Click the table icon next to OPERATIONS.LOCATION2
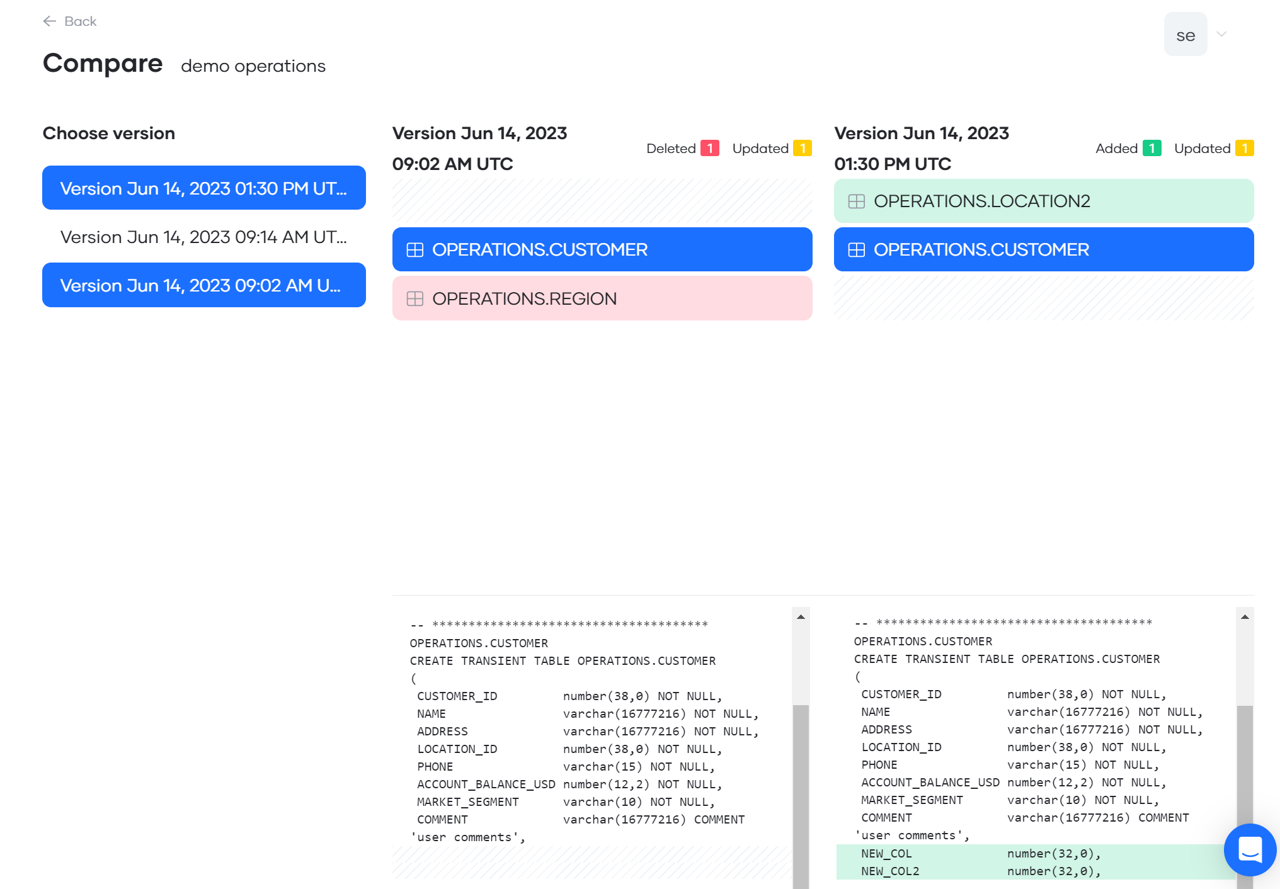 pyautogui.click(x=857, y=201)
